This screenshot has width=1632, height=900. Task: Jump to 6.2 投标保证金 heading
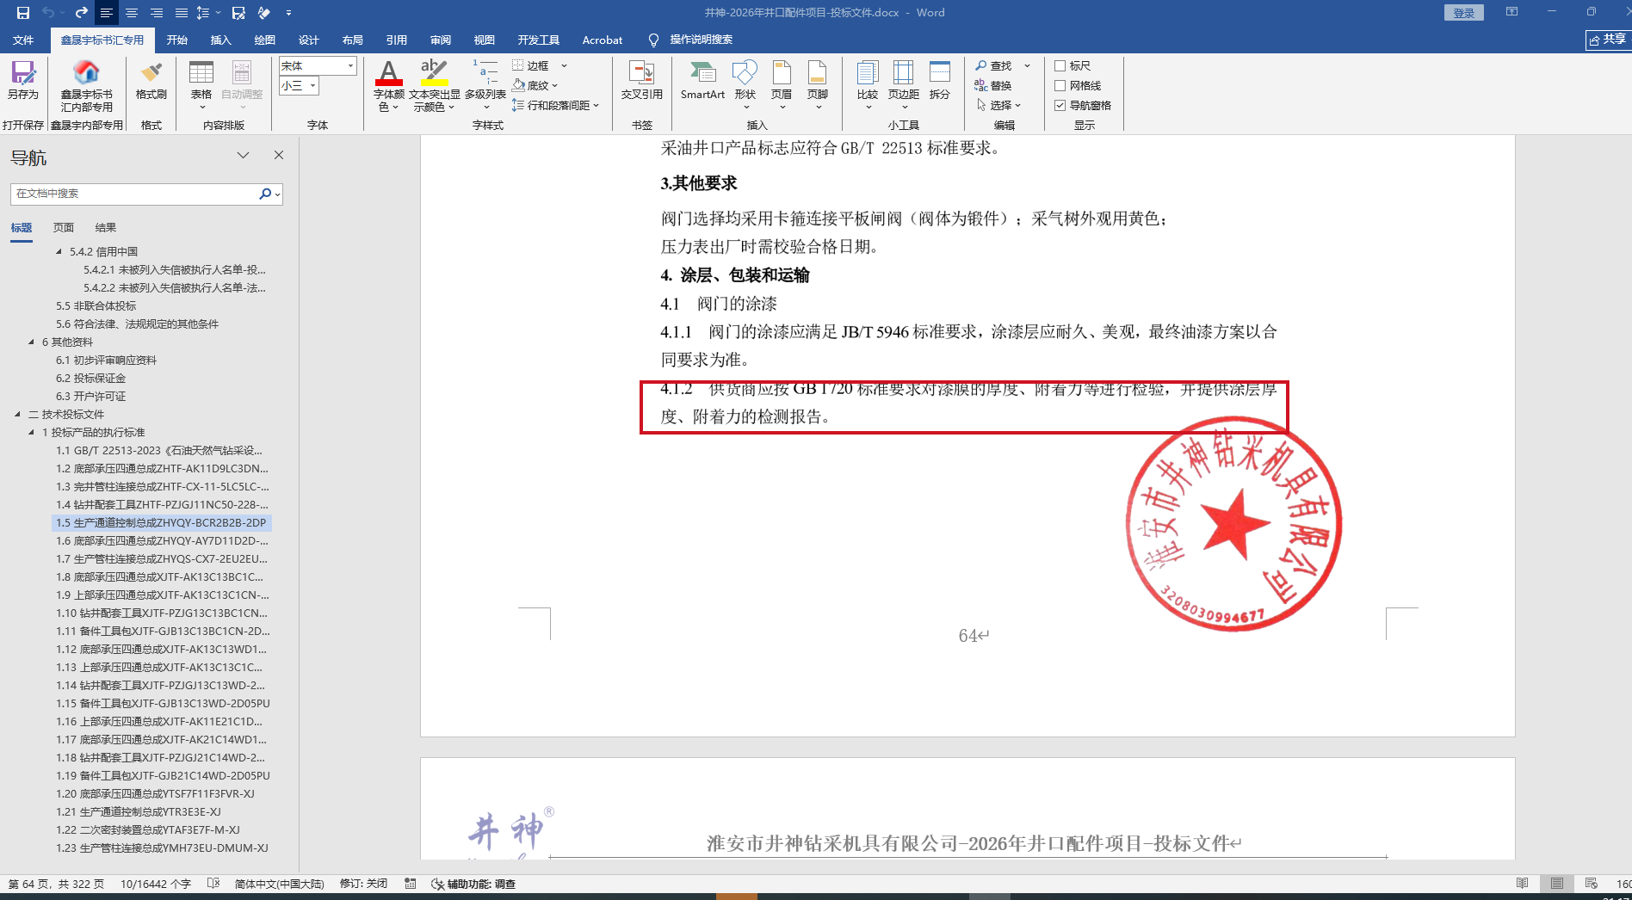(91, 379)
